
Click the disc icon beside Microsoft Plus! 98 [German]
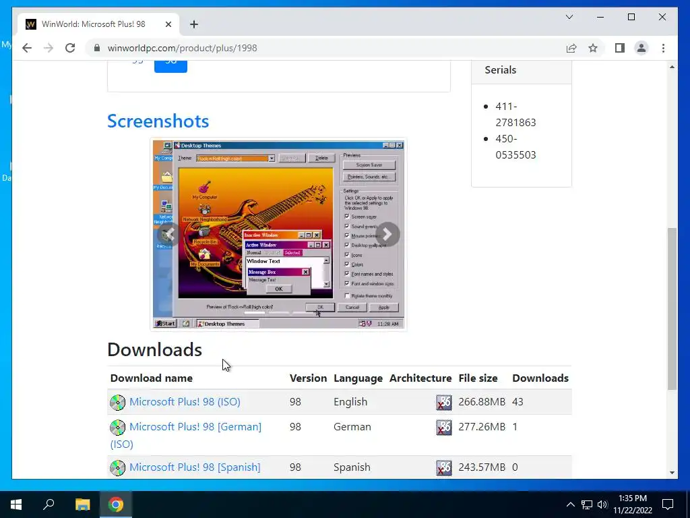[x=117, y=427]
